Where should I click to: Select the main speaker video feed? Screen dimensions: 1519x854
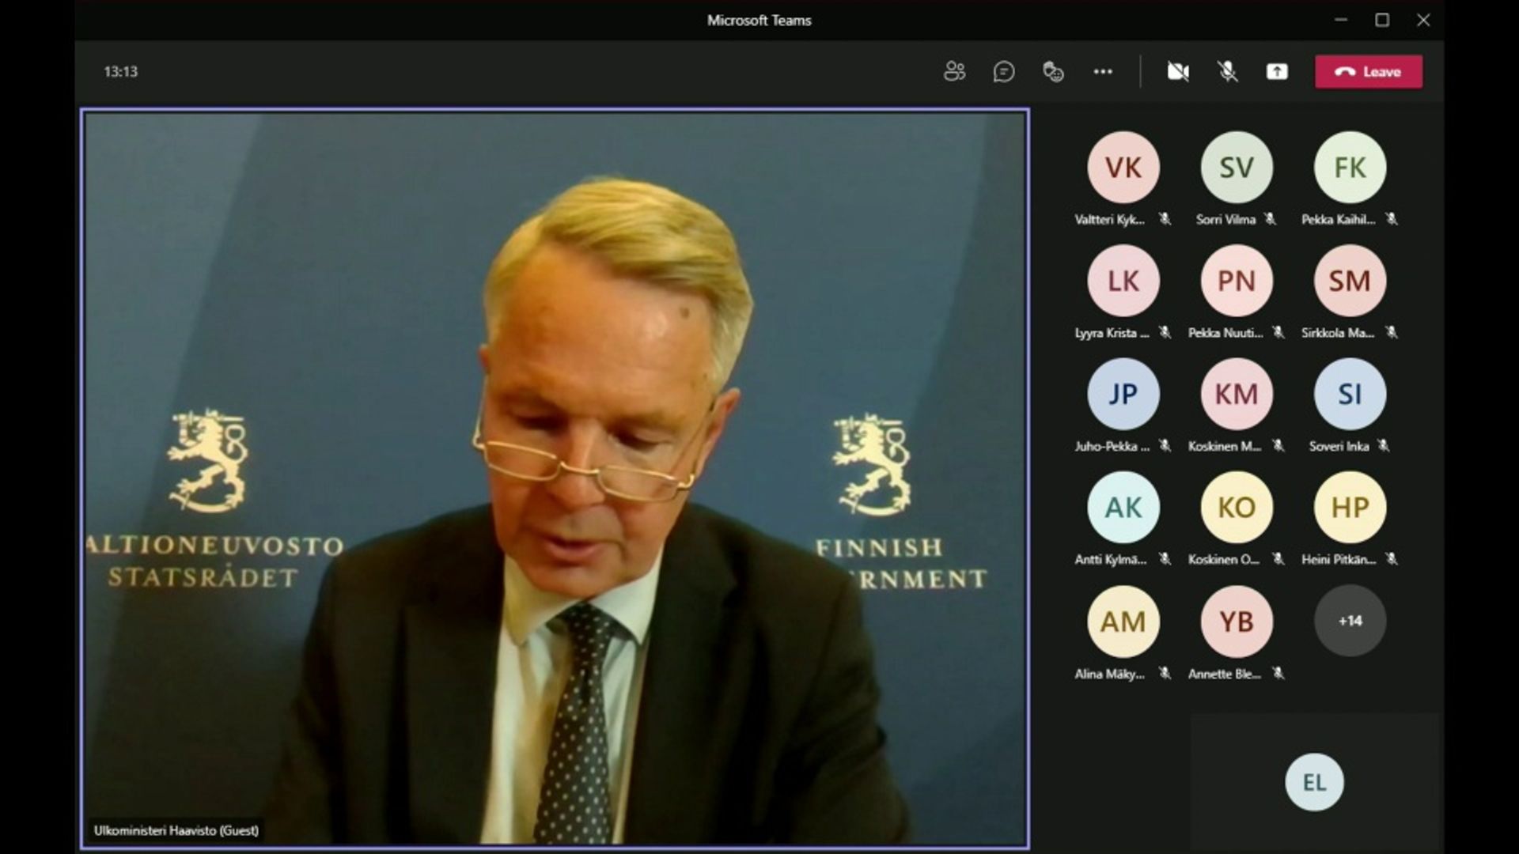coord(554,474)
